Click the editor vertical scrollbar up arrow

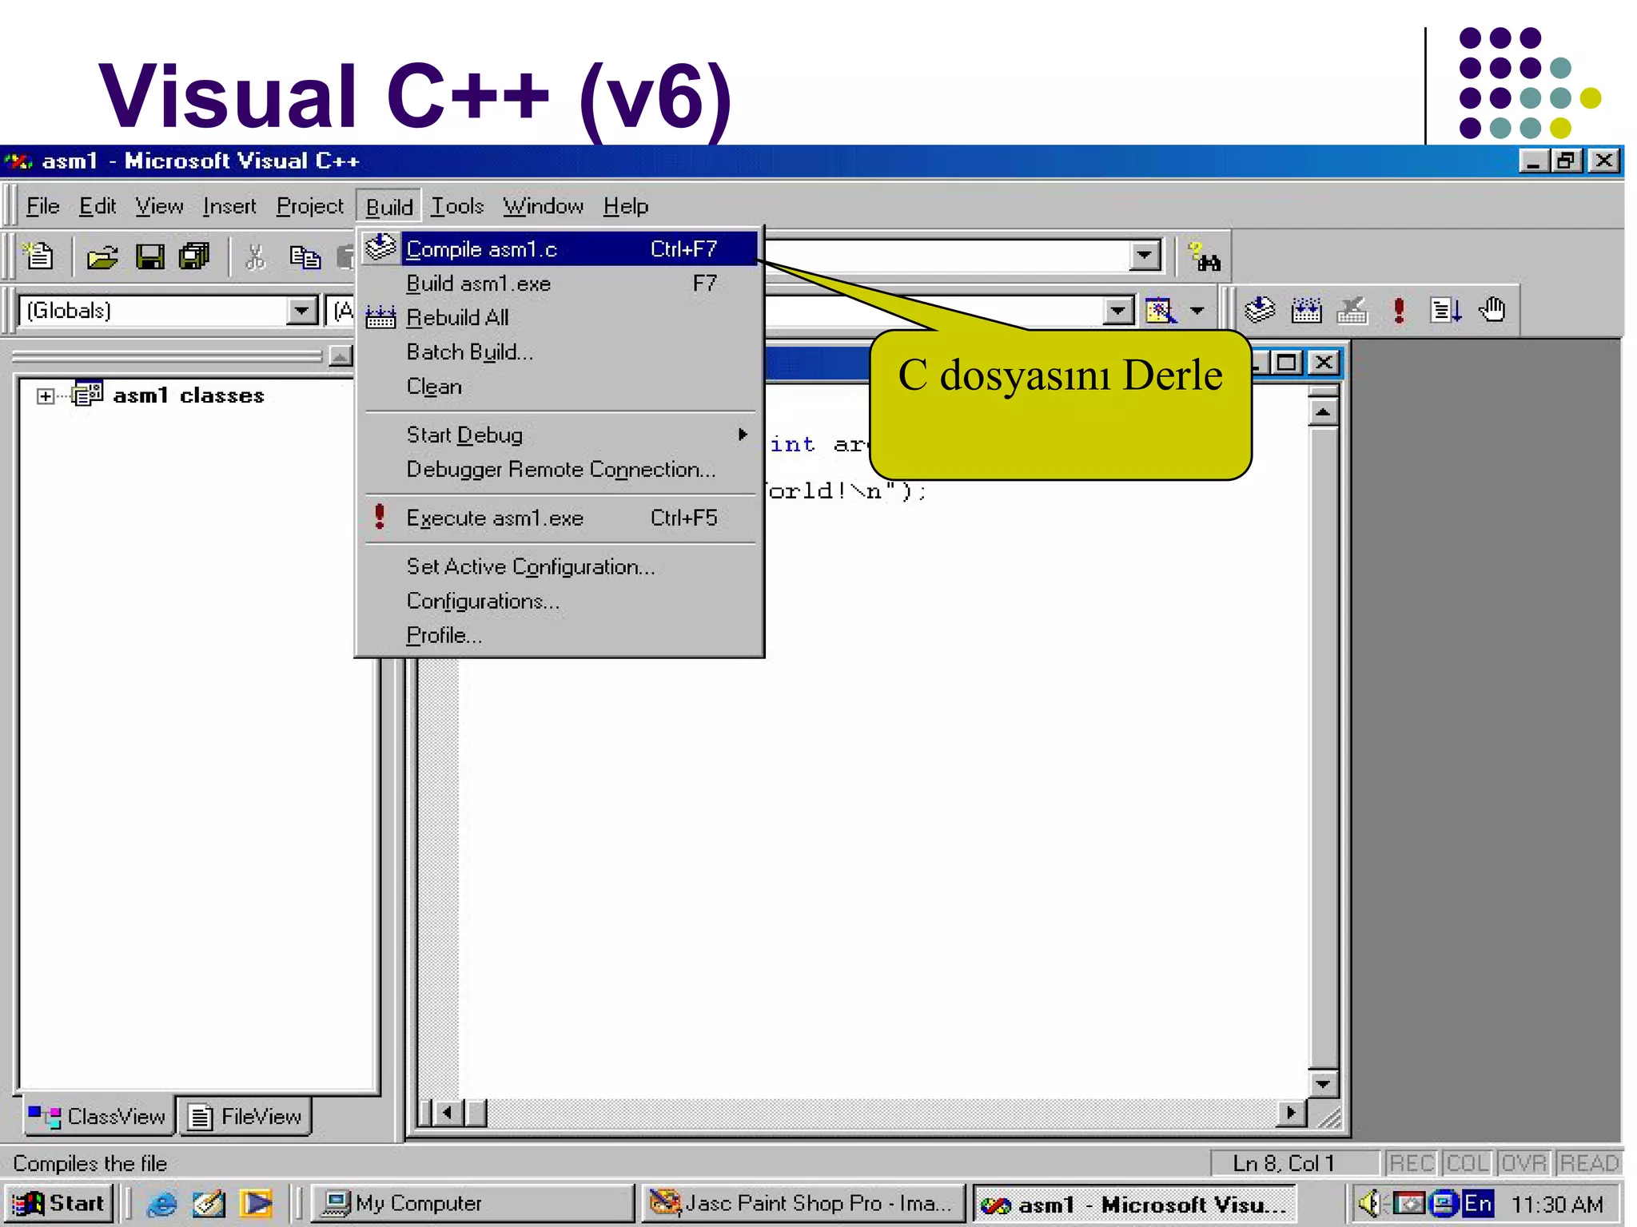1323,412
